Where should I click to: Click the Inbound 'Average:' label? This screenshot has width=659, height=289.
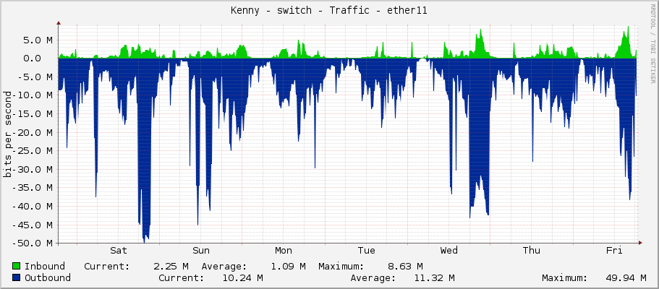pyautogui.click(x=224, y=266)
